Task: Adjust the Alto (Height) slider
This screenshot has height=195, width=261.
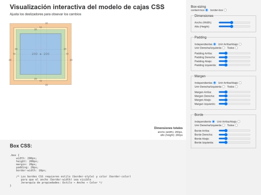Action: (234, 26)
